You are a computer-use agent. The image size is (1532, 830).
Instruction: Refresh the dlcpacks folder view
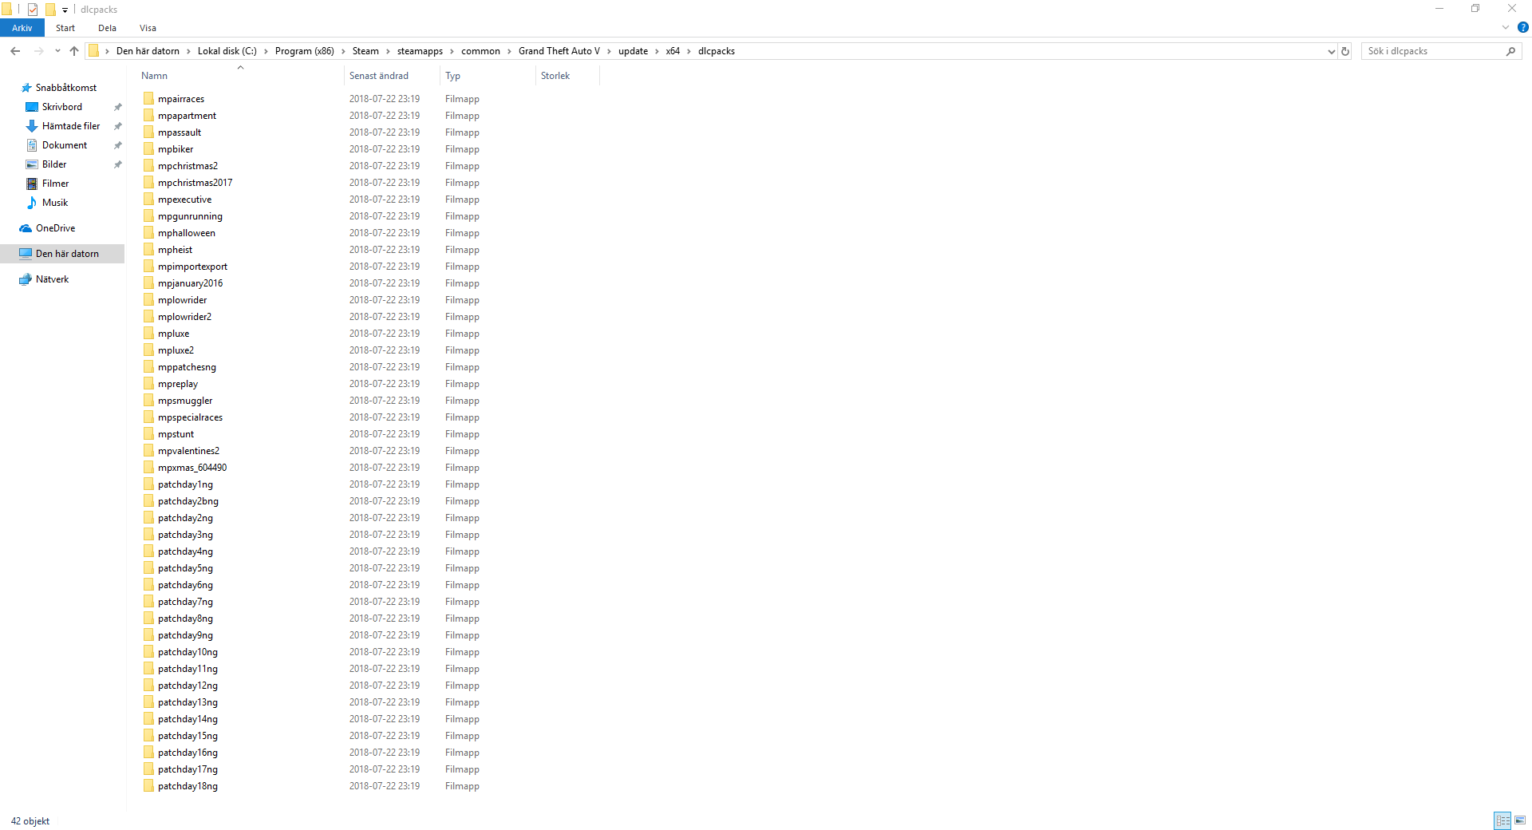[x=1345, y=51]
